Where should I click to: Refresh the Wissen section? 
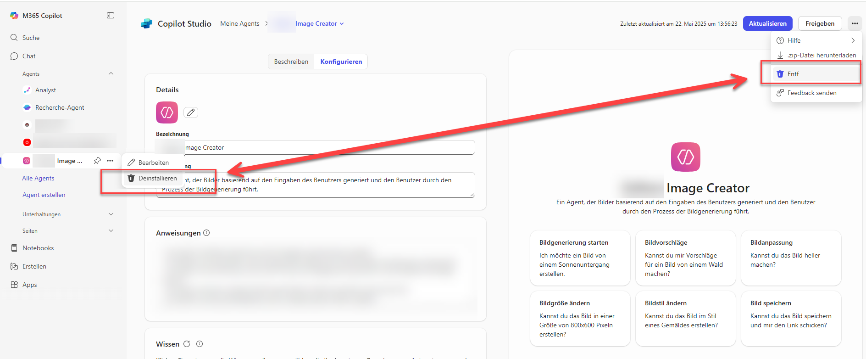click(x=187, y=344)
